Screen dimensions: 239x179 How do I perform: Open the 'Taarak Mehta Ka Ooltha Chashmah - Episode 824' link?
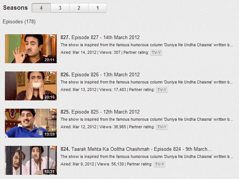141,149
